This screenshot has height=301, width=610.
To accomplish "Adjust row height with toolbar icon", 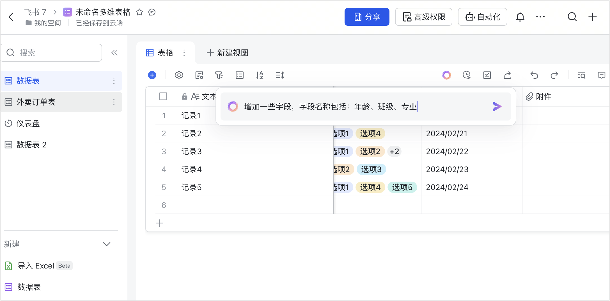I will click(280, 75).
